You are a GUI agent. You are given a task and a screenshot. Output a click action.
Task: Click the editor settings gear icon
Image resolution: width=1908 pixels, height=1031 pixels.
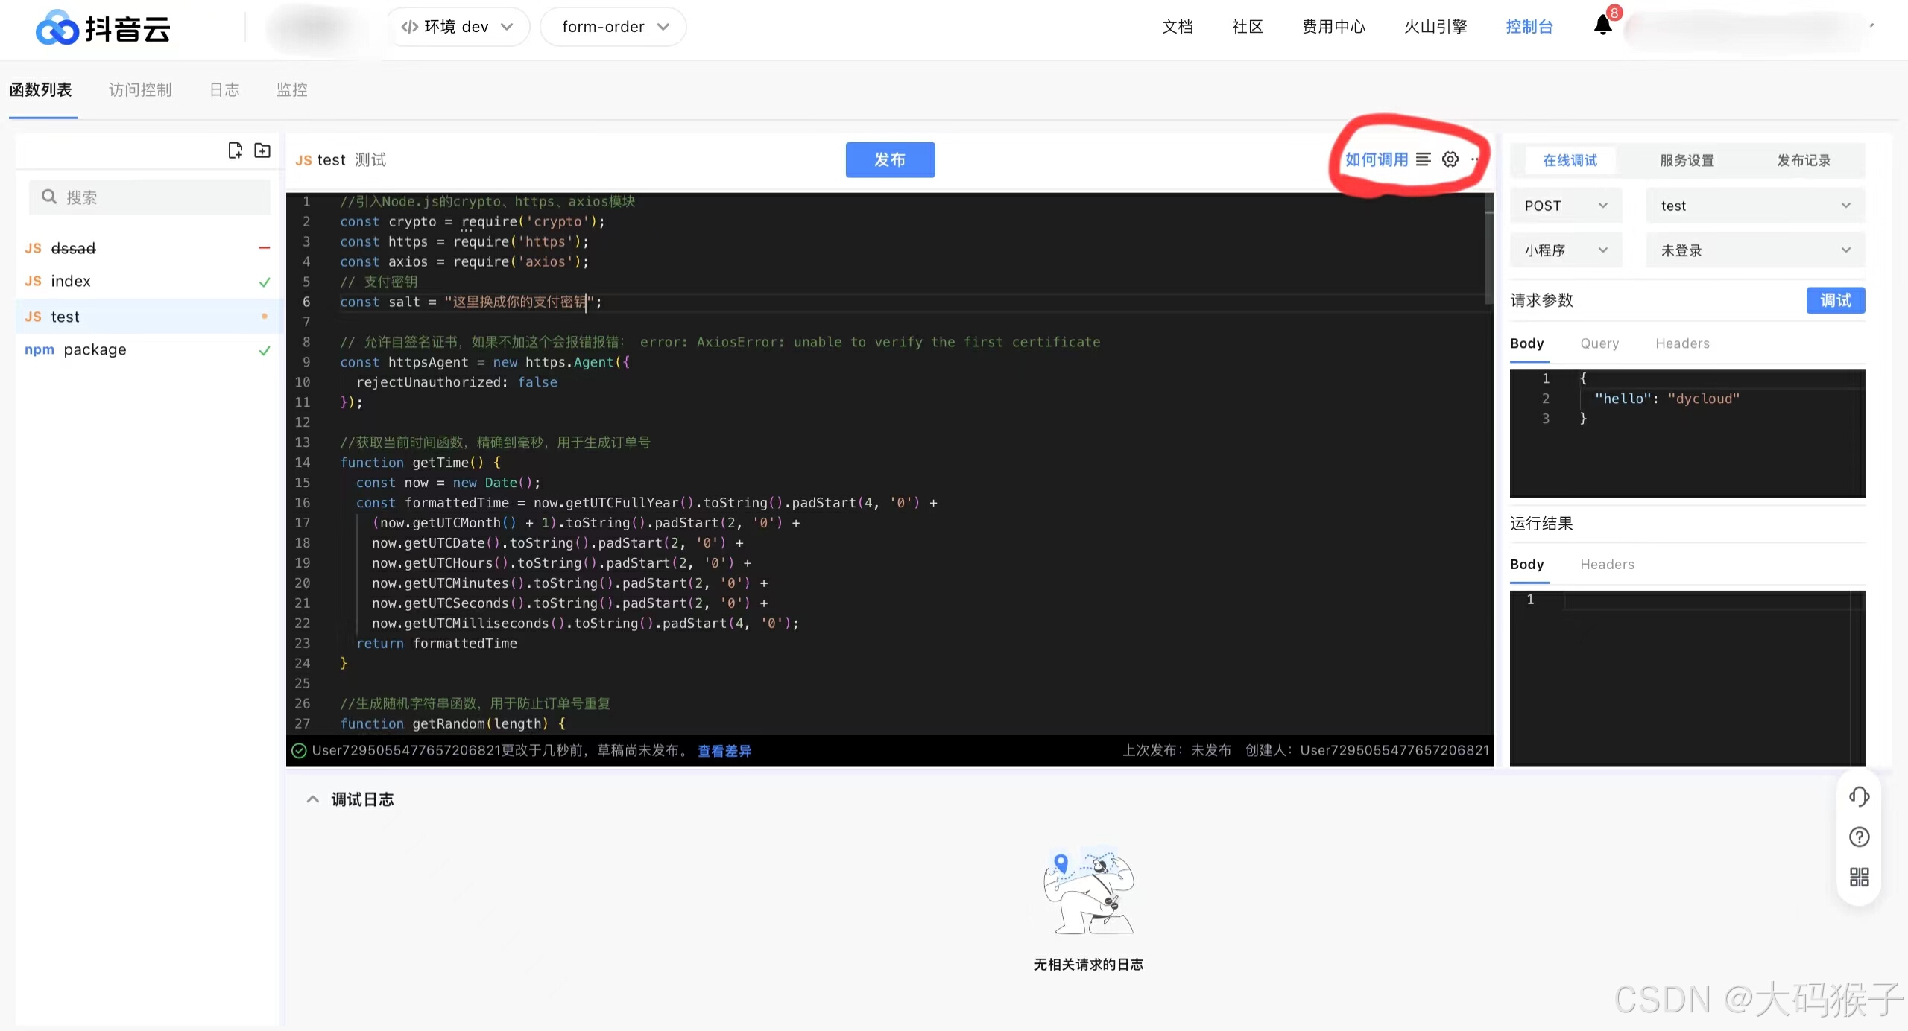pos(1450,159)
